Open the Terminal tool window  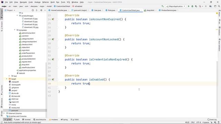click(26, 120)
